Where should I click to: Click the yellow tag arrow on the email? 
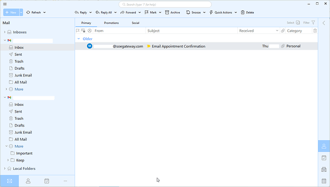[149, 46]
